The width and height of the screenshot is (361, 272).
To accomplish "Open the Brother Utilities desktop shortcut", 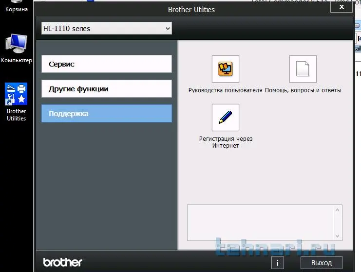I will click(16, 102).
